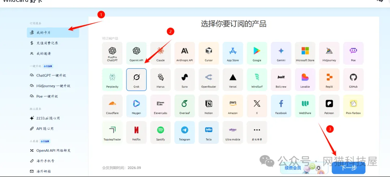The height and width of the screenshot is (177, 390).
Task: Select the Poe product tile
Action: [x=354, y=53]
